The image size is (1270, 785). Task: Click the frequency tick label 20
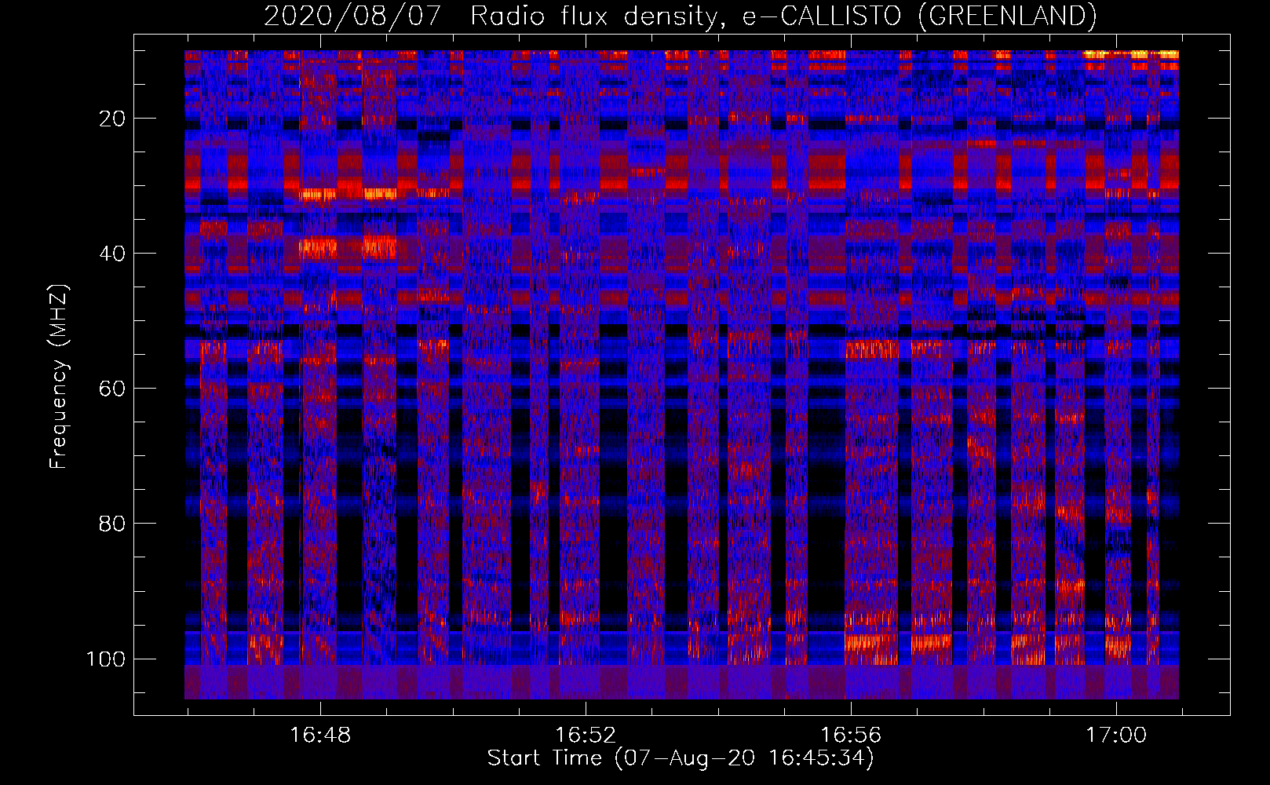tap(112, 119)
